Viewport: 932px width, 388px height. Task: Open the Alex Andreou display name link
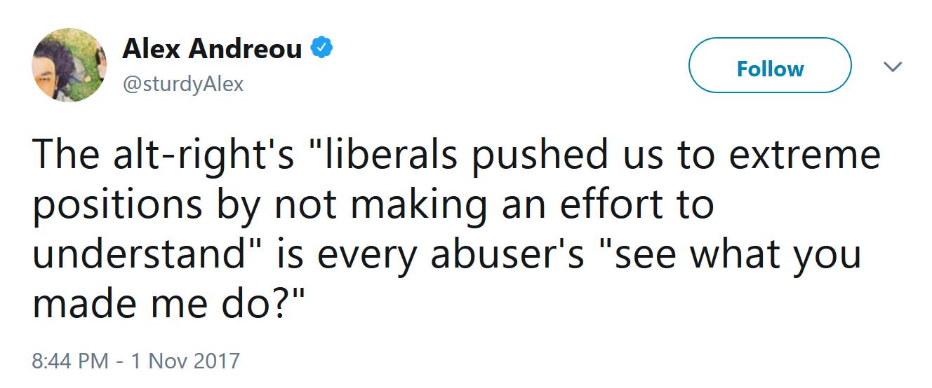(x=212, y=49)
